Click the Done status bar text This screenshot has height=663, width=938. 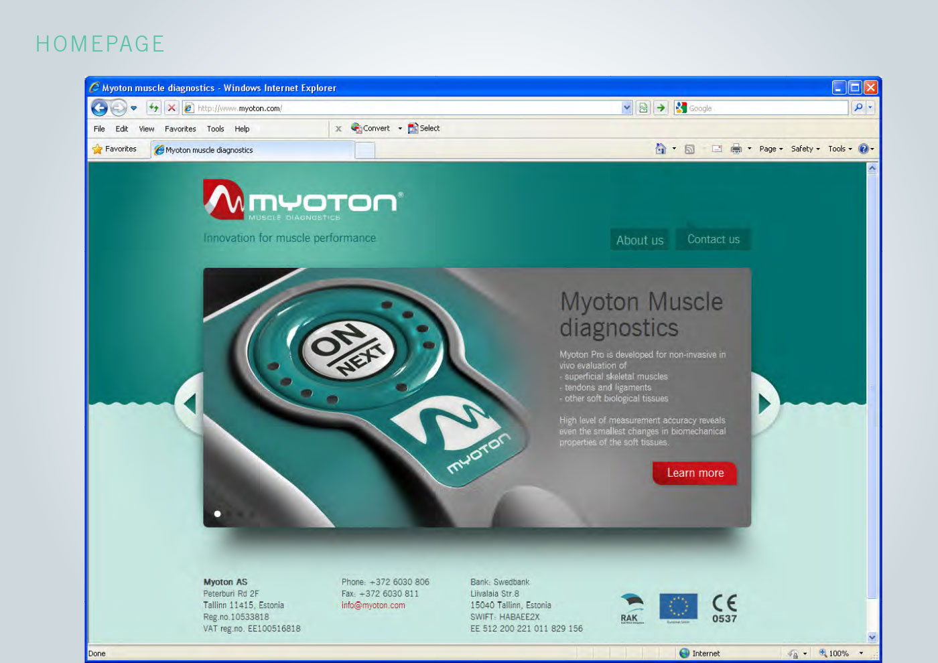click(x=97, y=654)
